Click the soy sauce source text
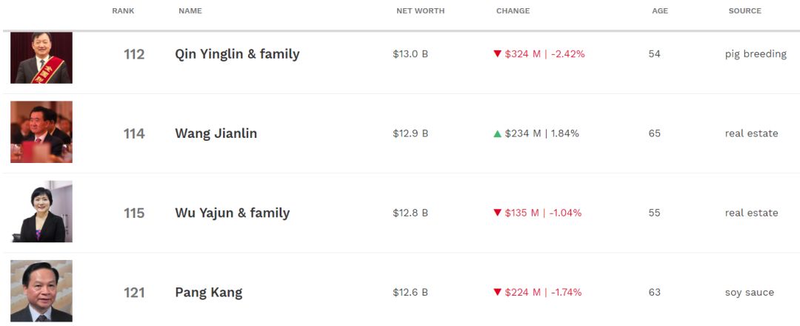Viewport: 800px width, 326px height. click(x=750, y=293)
